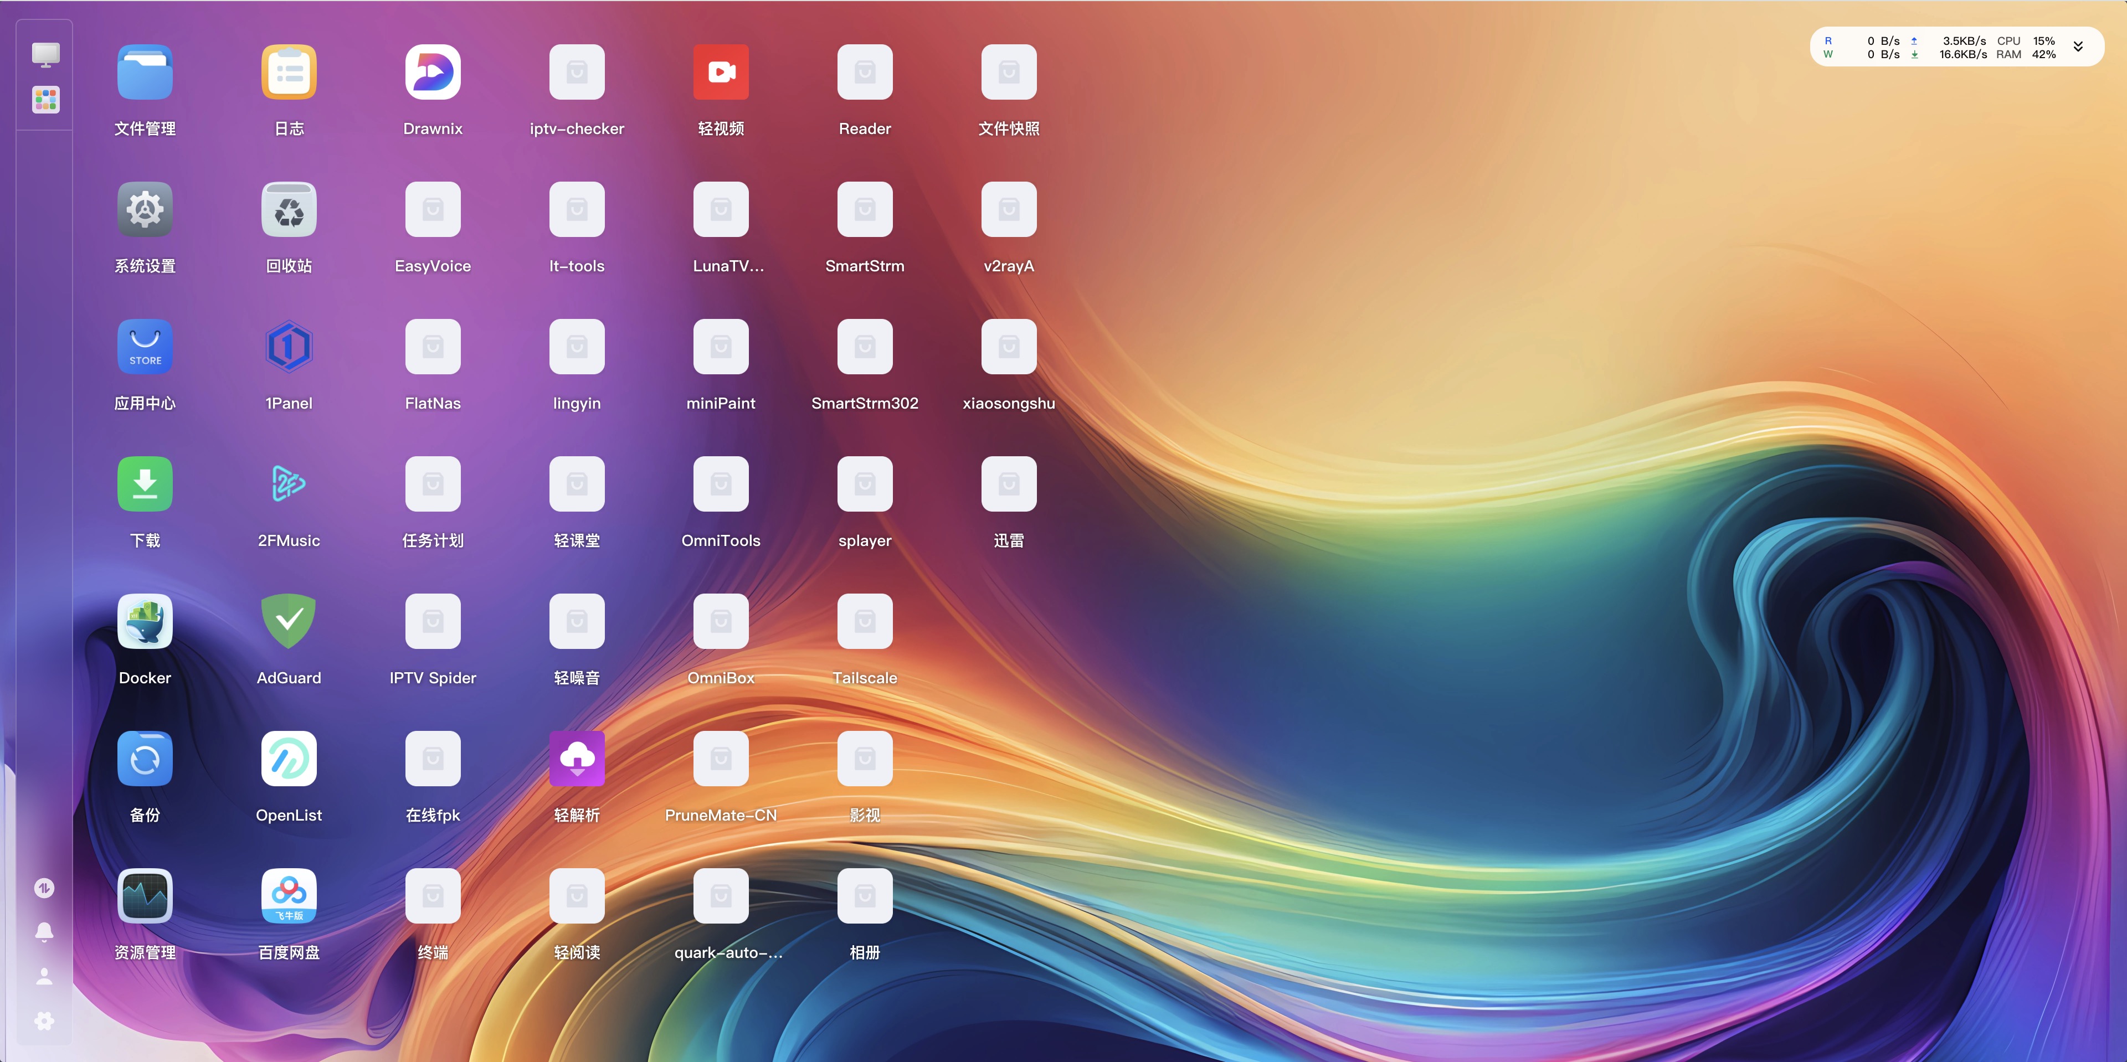Open the 回收站 recycle bin
Viewport: 2127px width, 1062px height.
tap(289, 210)
